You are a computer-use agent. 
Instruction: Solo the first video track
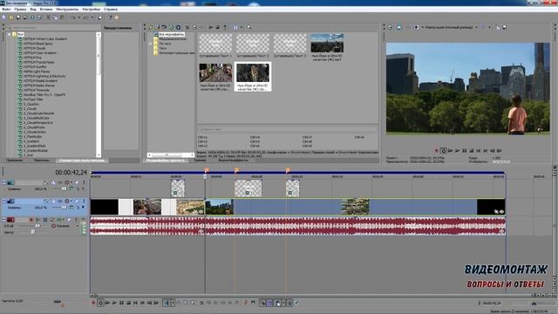pyautogui.click(x=84, y=182)
